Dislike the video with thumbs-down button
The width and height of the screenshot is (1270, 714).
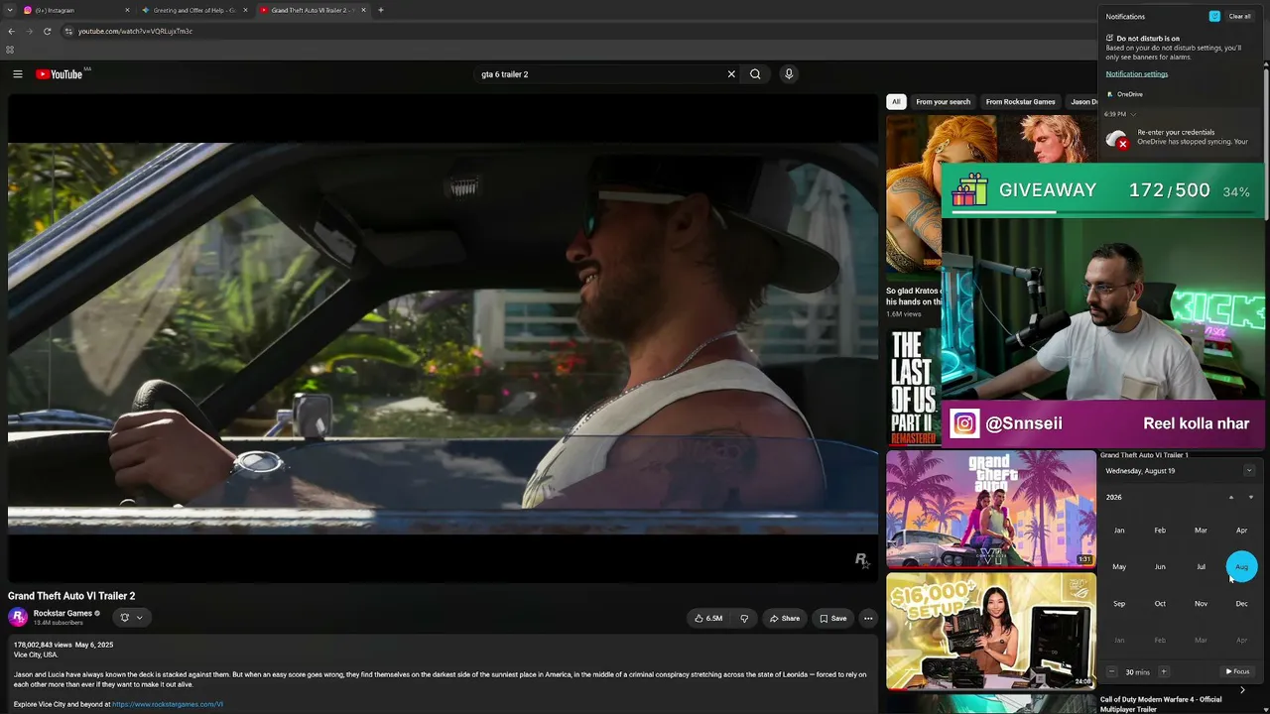744,619
